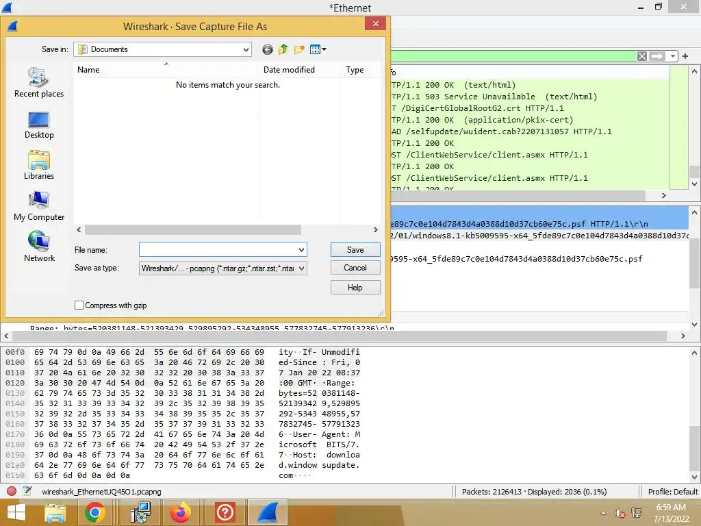
Task: Sort files by Date modified column
Action: coord(300,70)
